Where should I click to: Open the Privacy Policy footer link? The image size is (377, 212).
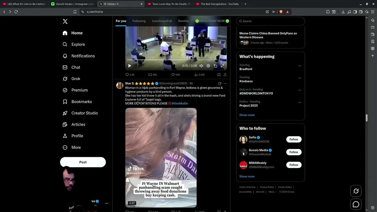[267, 187]
